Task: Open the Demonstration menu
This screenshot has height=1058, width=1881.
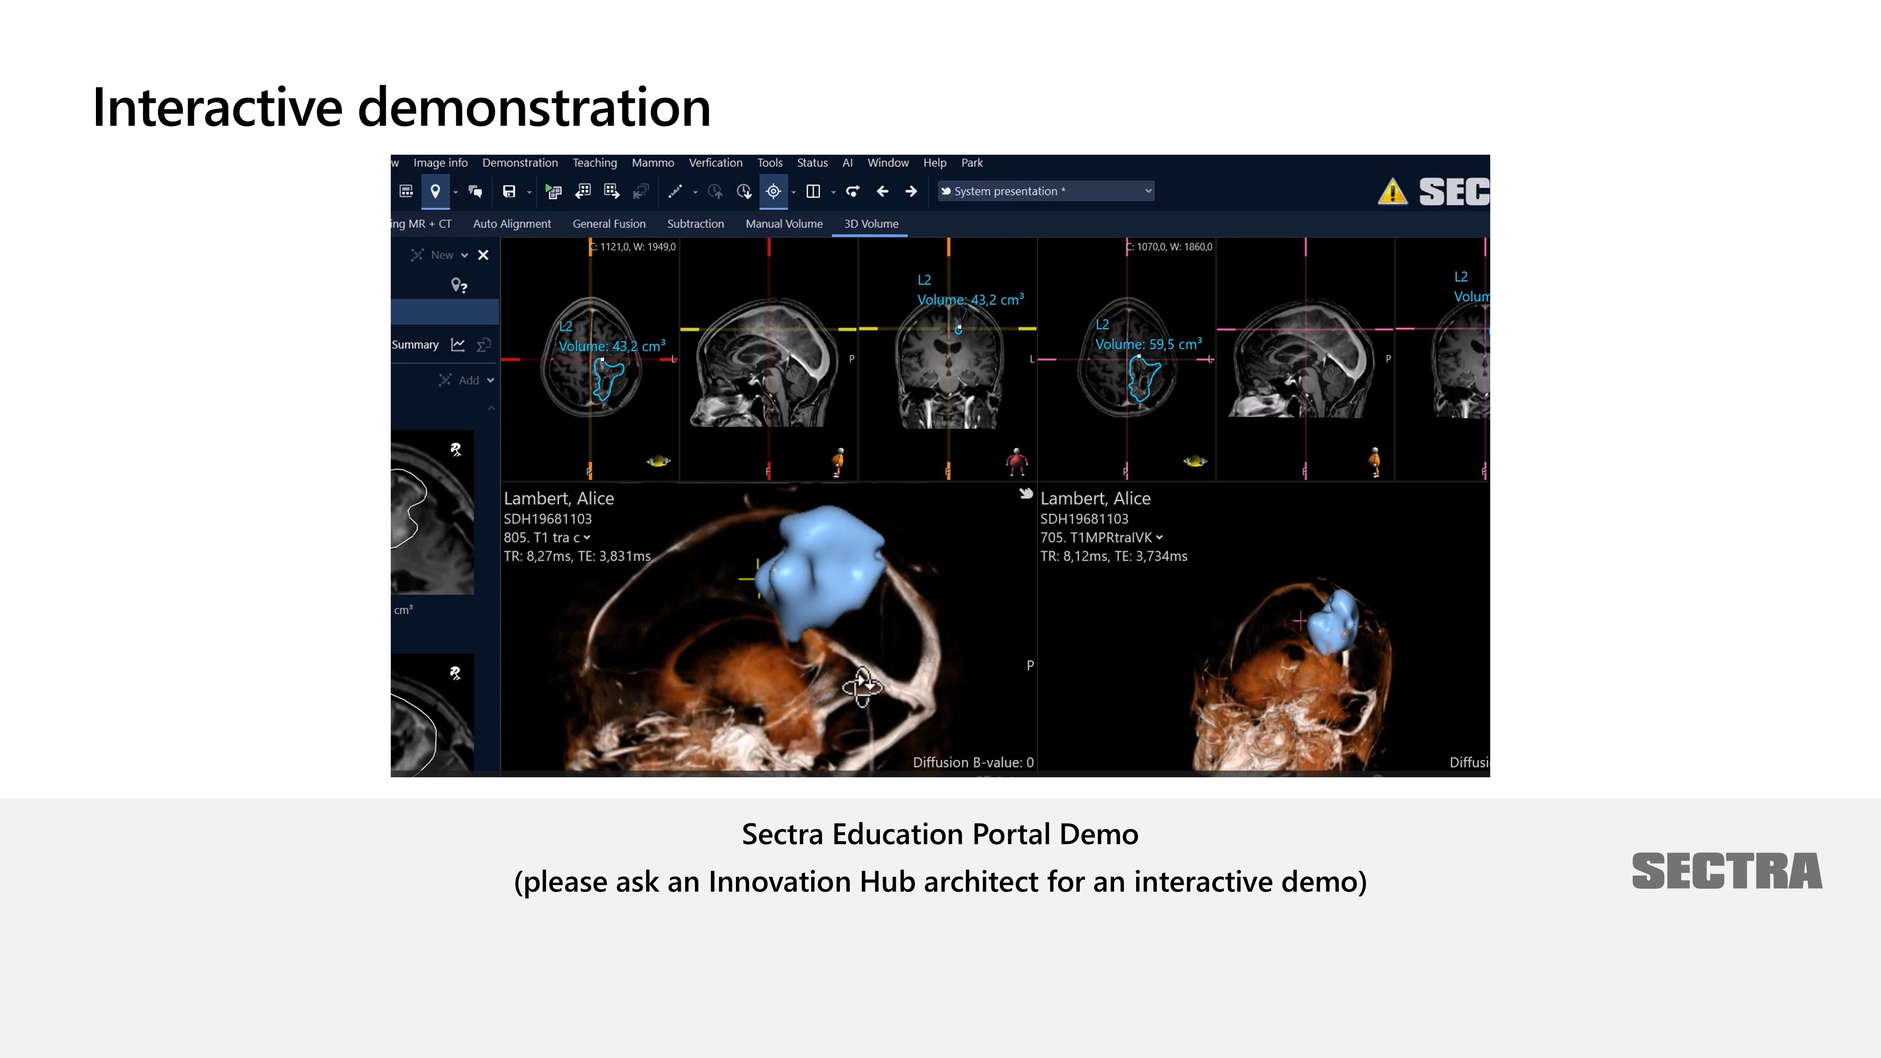Action: [520, 163]
